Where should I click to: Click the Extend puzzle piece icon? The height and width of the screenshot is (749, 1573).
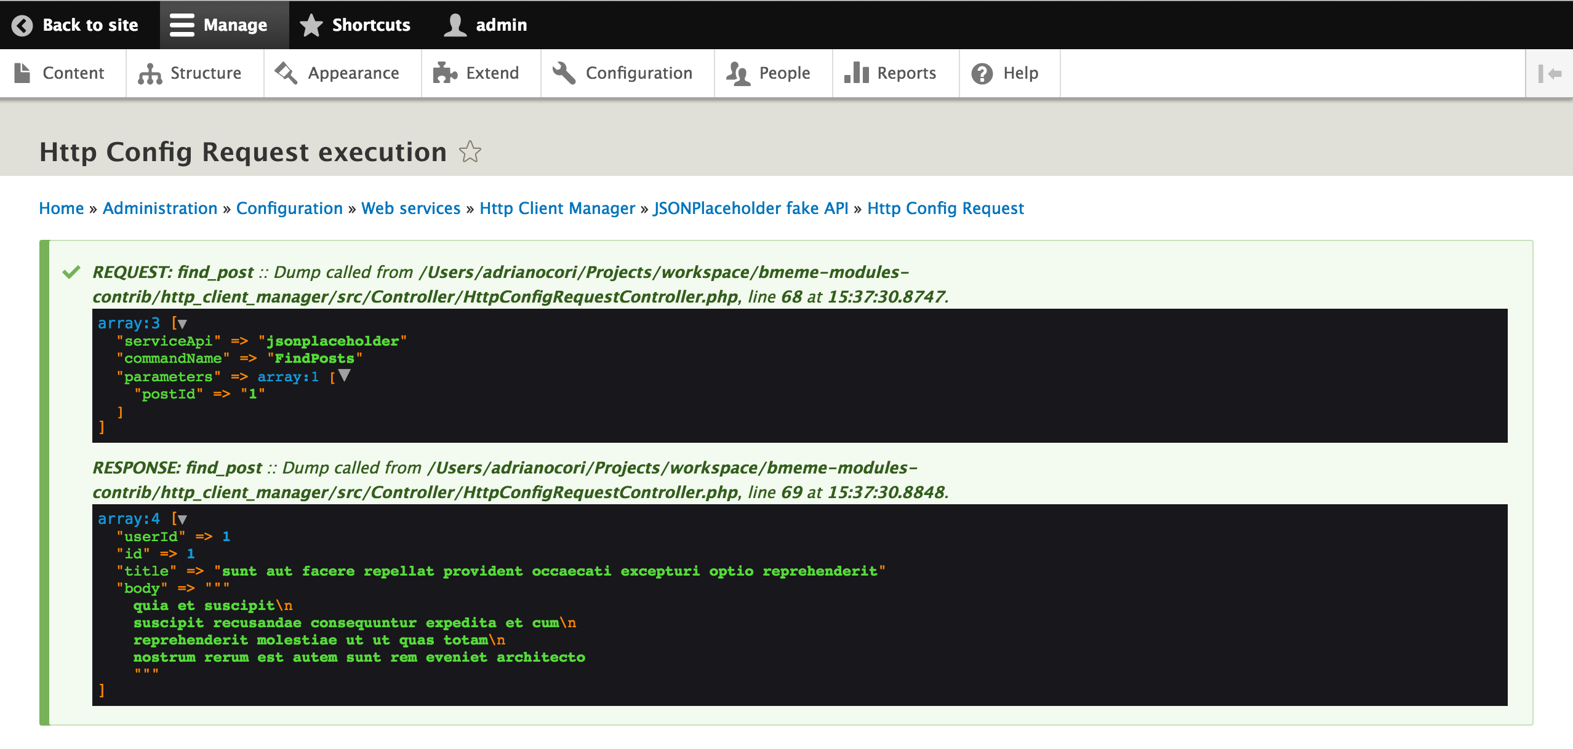point(445,73)
